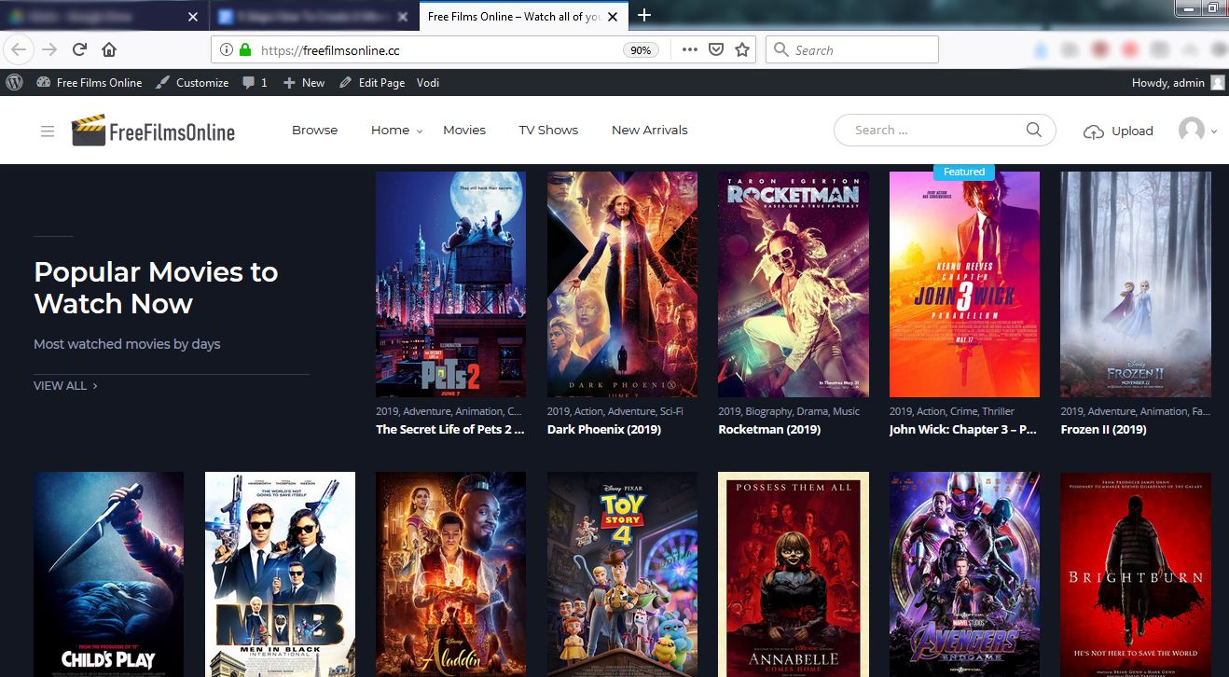Screen dimensions: 1229x677
Task: Open the comments bubble with 1 comment
Action: pos(255,82)
